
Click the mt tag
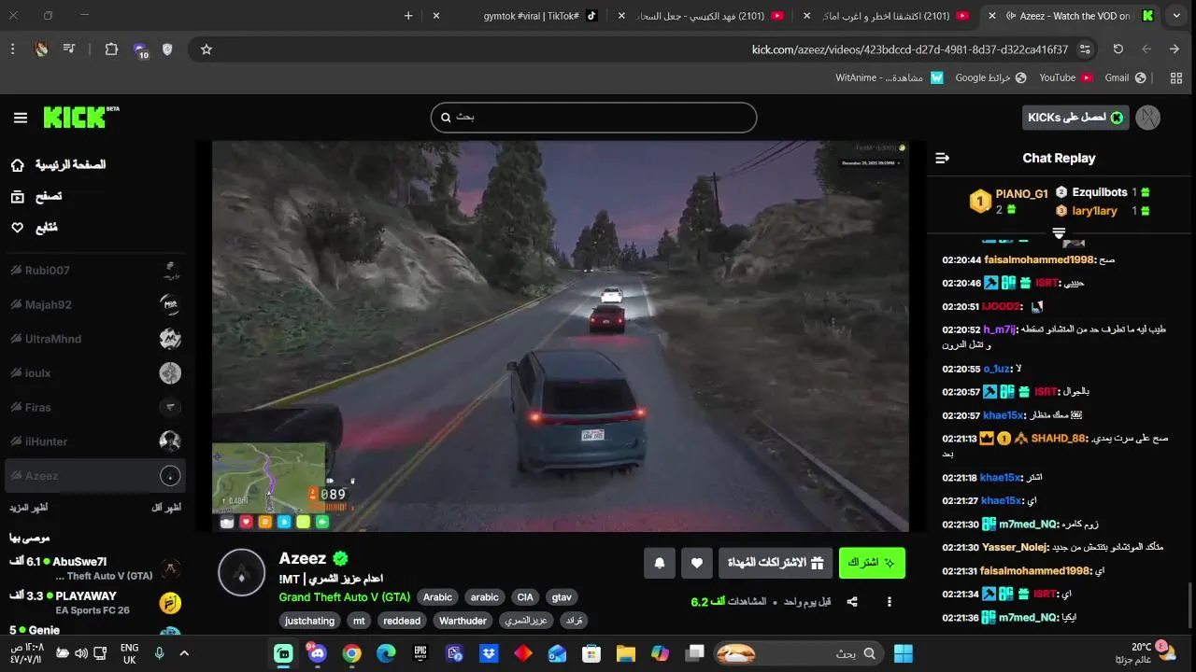click(x=359, y=621)
